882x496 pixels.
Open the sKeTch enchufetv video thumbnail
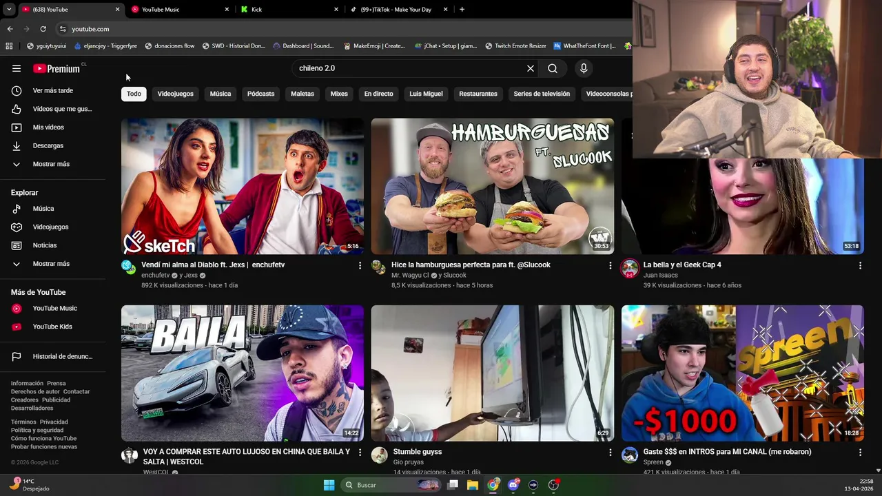pyautogui.click(x=243, y=186)
